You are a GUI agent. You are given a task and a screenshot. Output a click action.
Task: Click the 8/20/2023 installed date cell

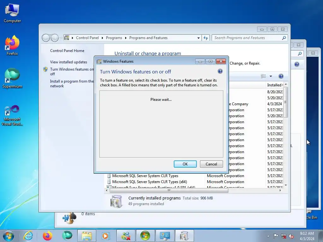coord(275,92)
